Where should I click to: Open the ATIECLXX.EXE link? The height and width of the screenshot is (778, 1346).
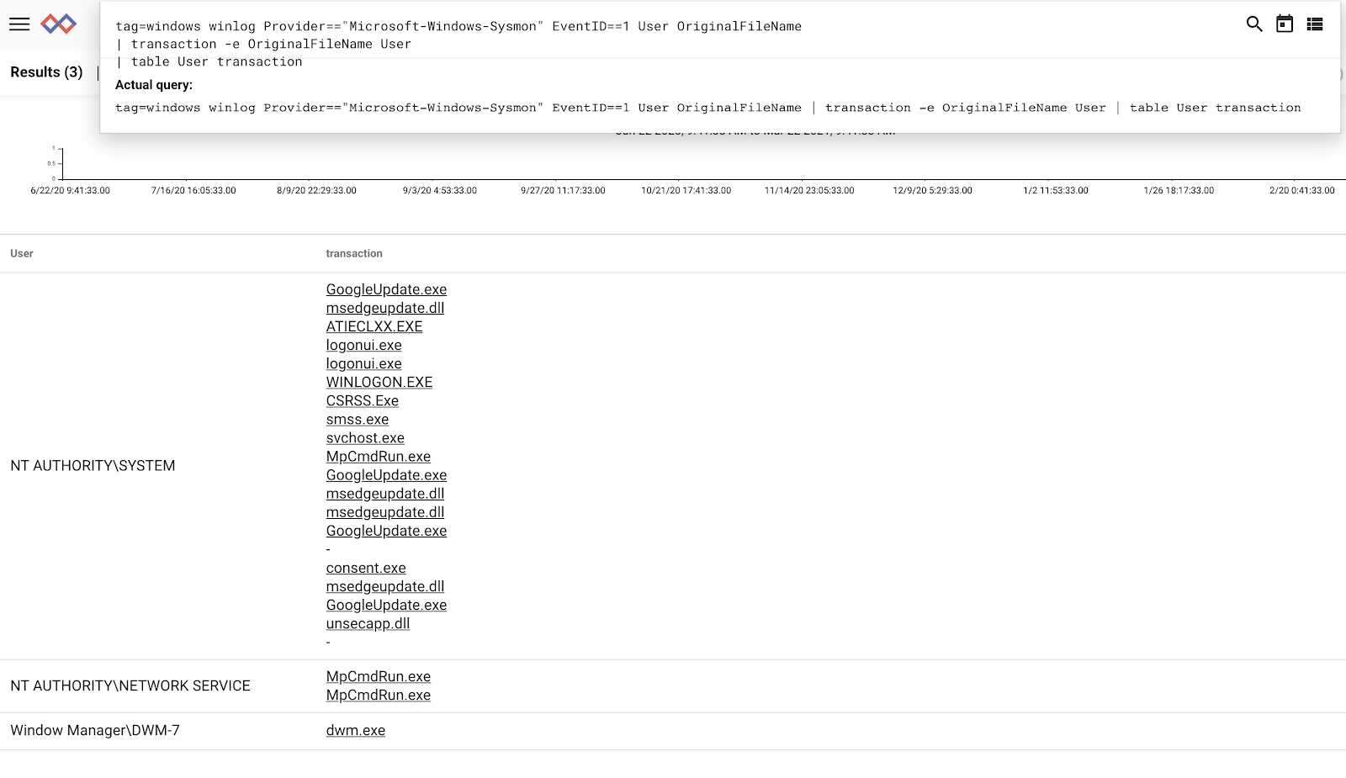tap(374, 326)
